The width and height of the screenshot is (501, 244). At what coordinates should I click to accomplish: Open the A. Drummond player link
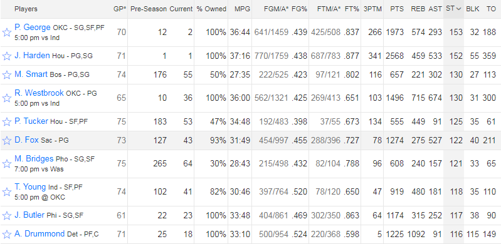(x=40, y=234)
